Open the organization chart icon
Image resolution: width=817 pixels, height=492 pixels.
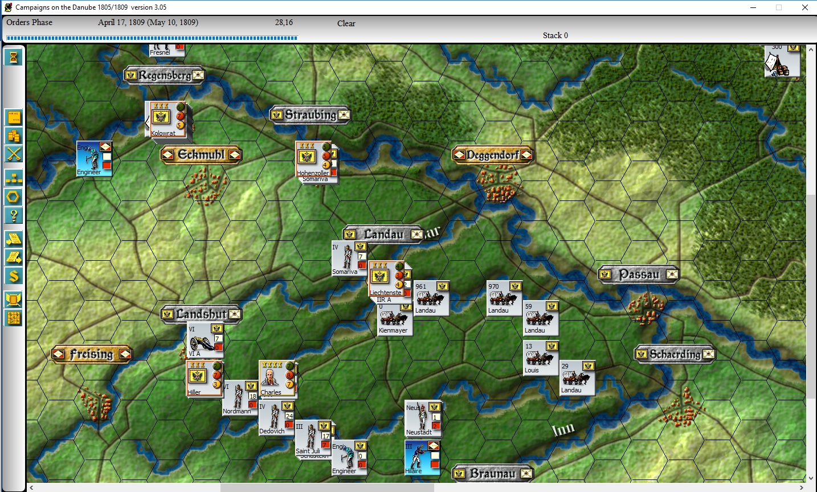tap(14, 178)
